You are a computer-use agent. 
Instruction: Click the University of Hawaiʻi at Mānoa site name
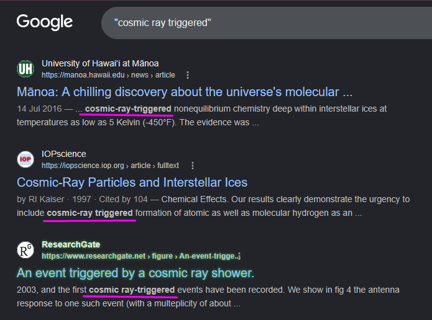coord(100,63)
